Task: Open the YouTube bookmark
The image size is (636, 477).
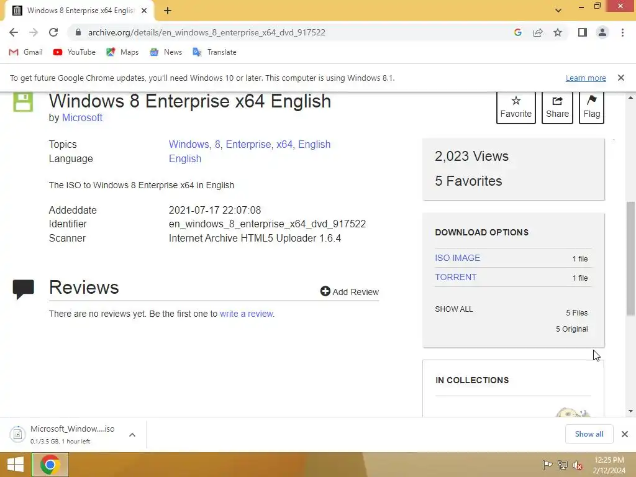Action: point(75,52)
